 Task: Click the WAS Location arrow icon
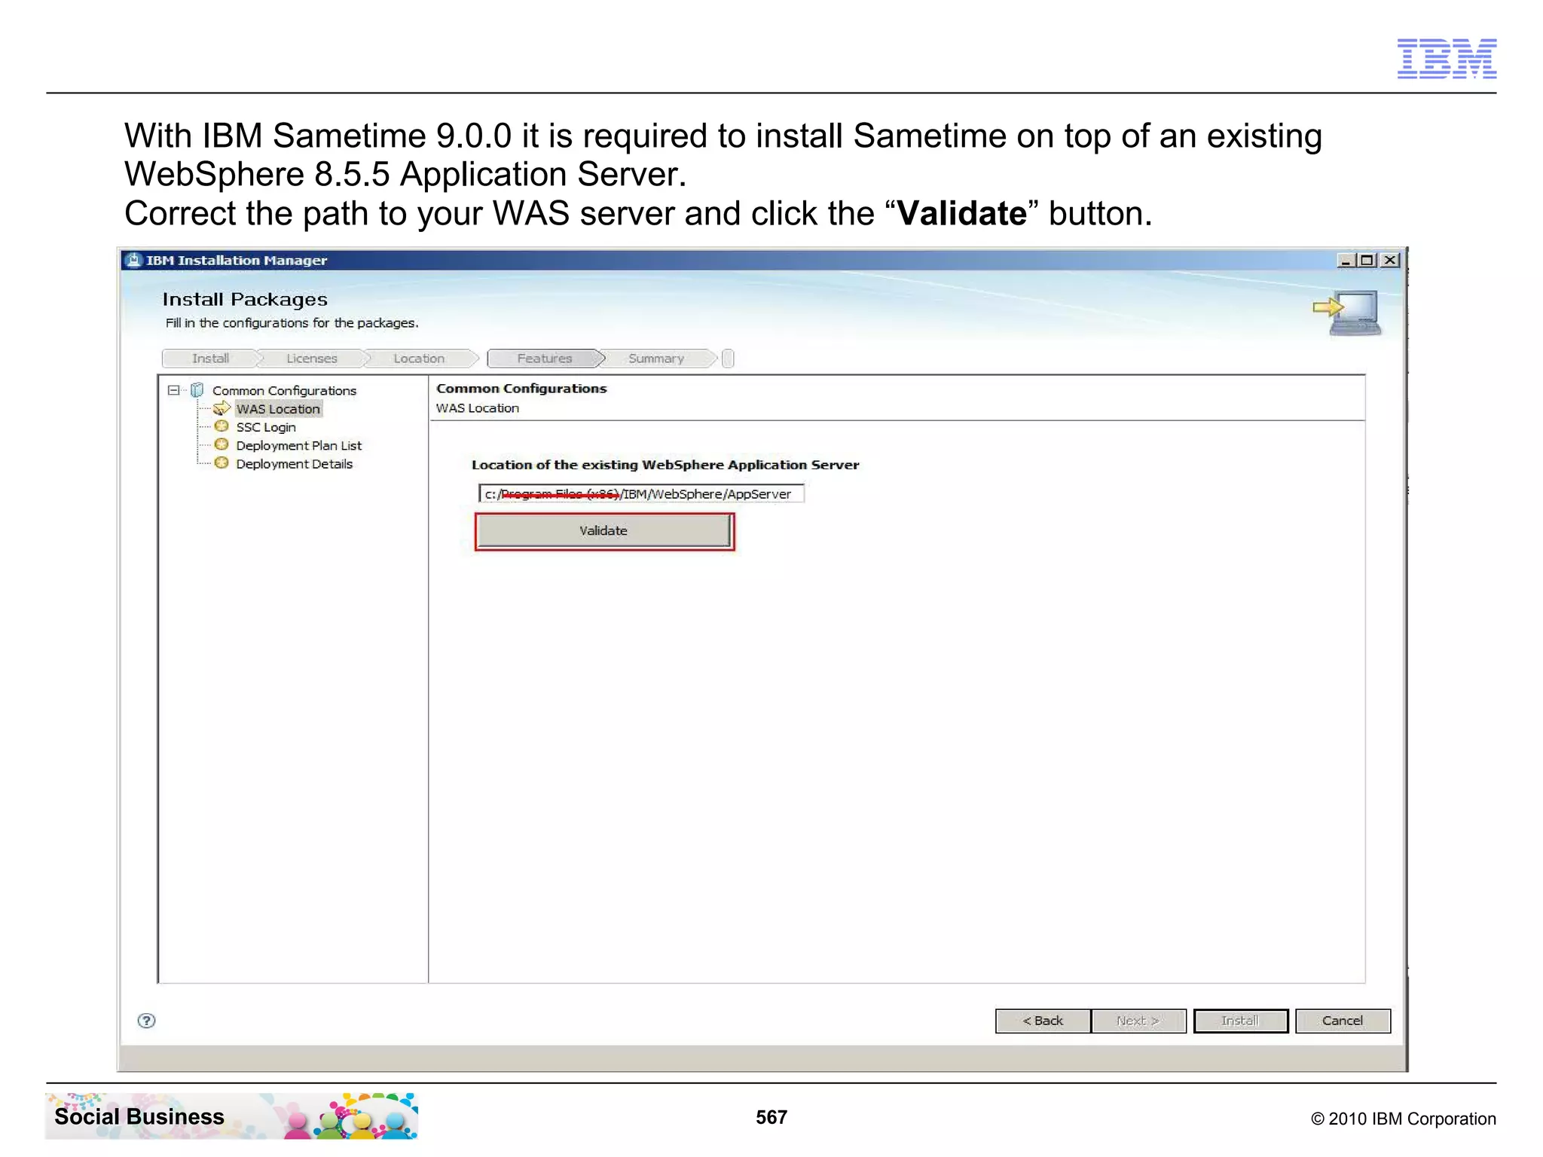tap(222, 408)
